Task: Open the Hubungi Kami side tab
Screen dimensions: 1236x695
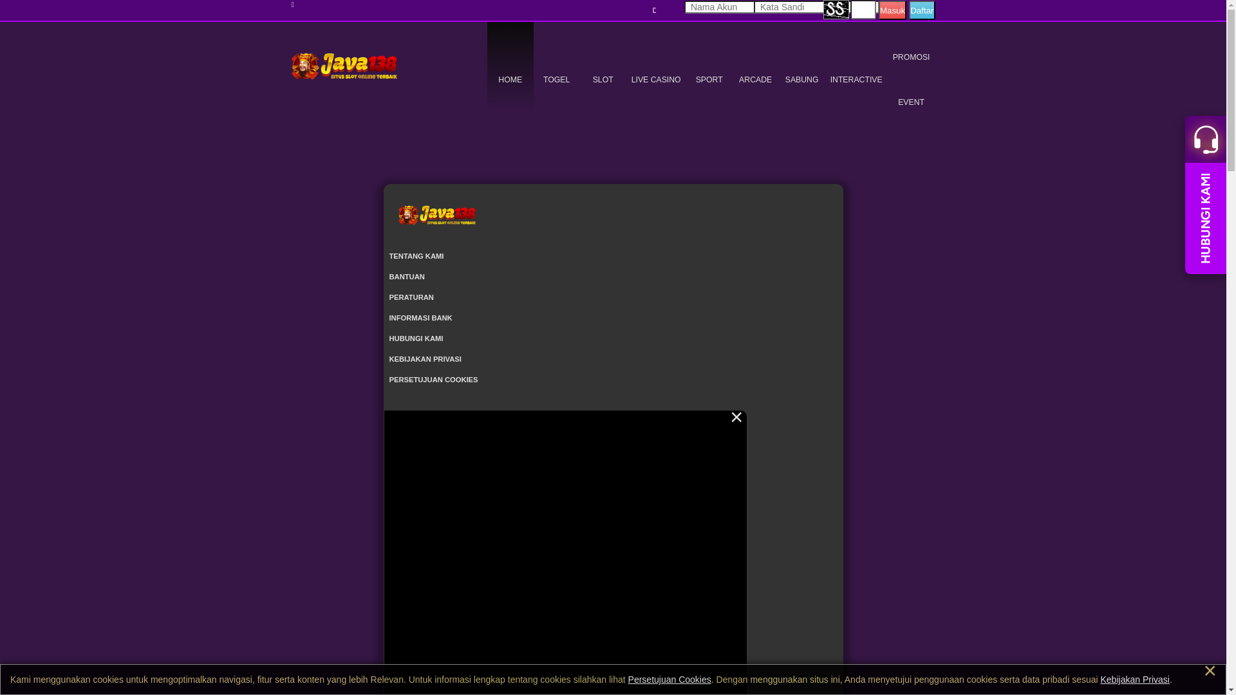Action: click(1206, 218)
